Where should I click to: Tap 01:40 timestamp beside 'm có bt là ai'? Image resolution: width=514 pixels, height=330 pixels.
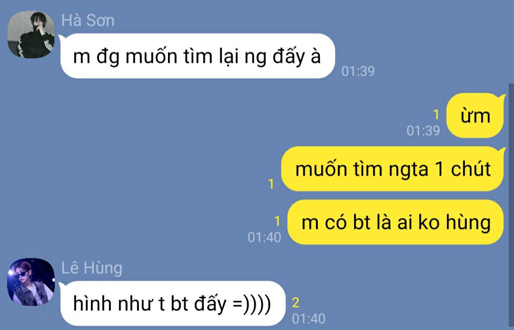click(x=264, y=237)
